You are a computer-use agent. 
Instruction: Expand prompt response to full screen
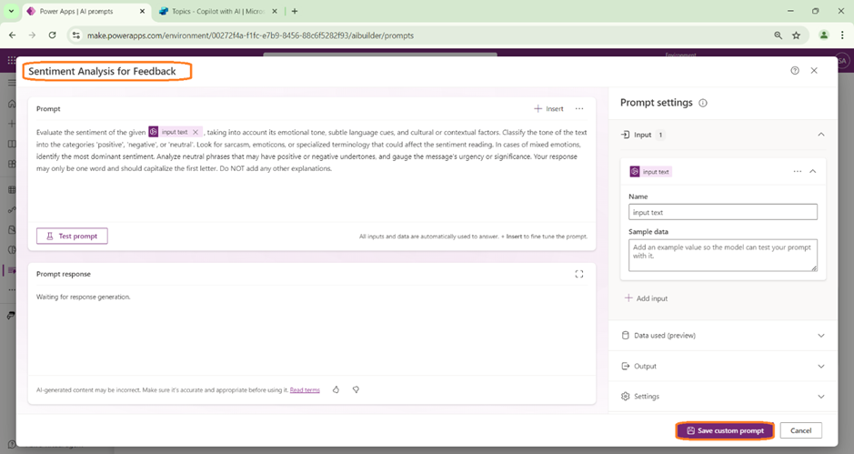[579, 274]
